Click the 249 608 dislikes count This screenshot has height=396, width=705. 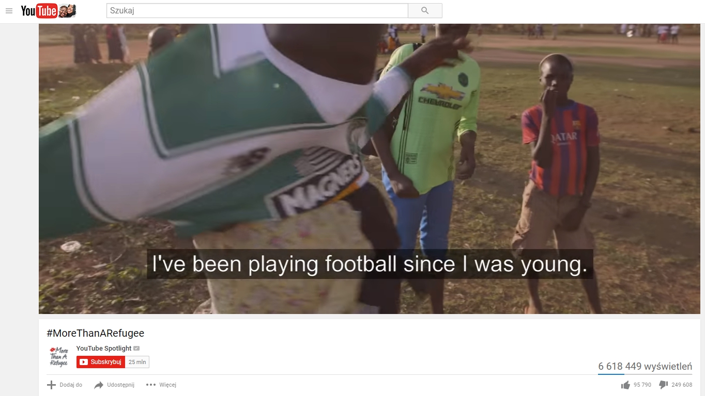(x=682, y=385)
